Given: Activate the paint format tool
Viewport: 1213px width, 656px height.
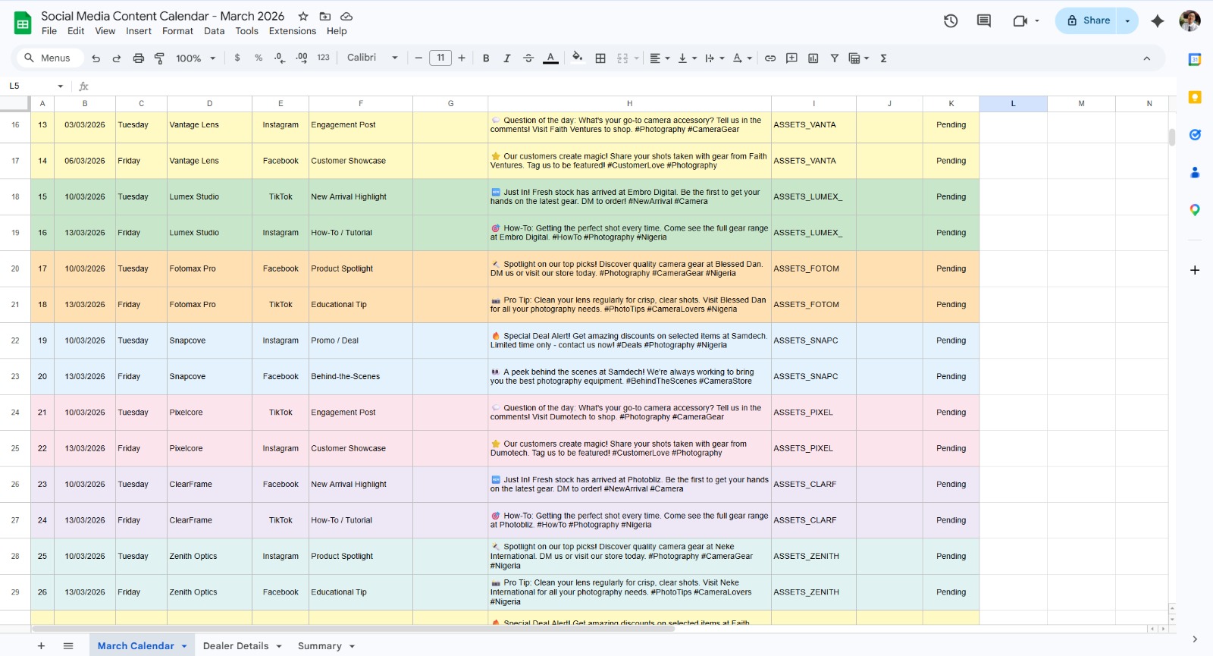Looking at the screenshot, I should (159, 58).
